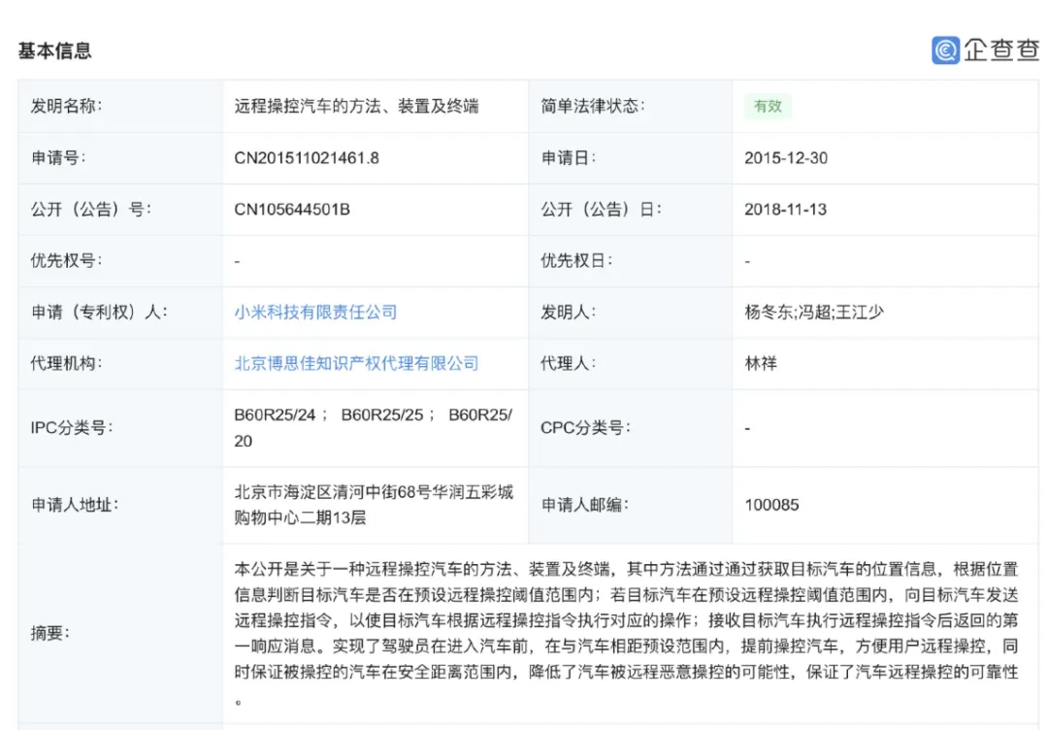Click the CPC分类号 field label
The image size is (1048, 730).
pos(585,428)
